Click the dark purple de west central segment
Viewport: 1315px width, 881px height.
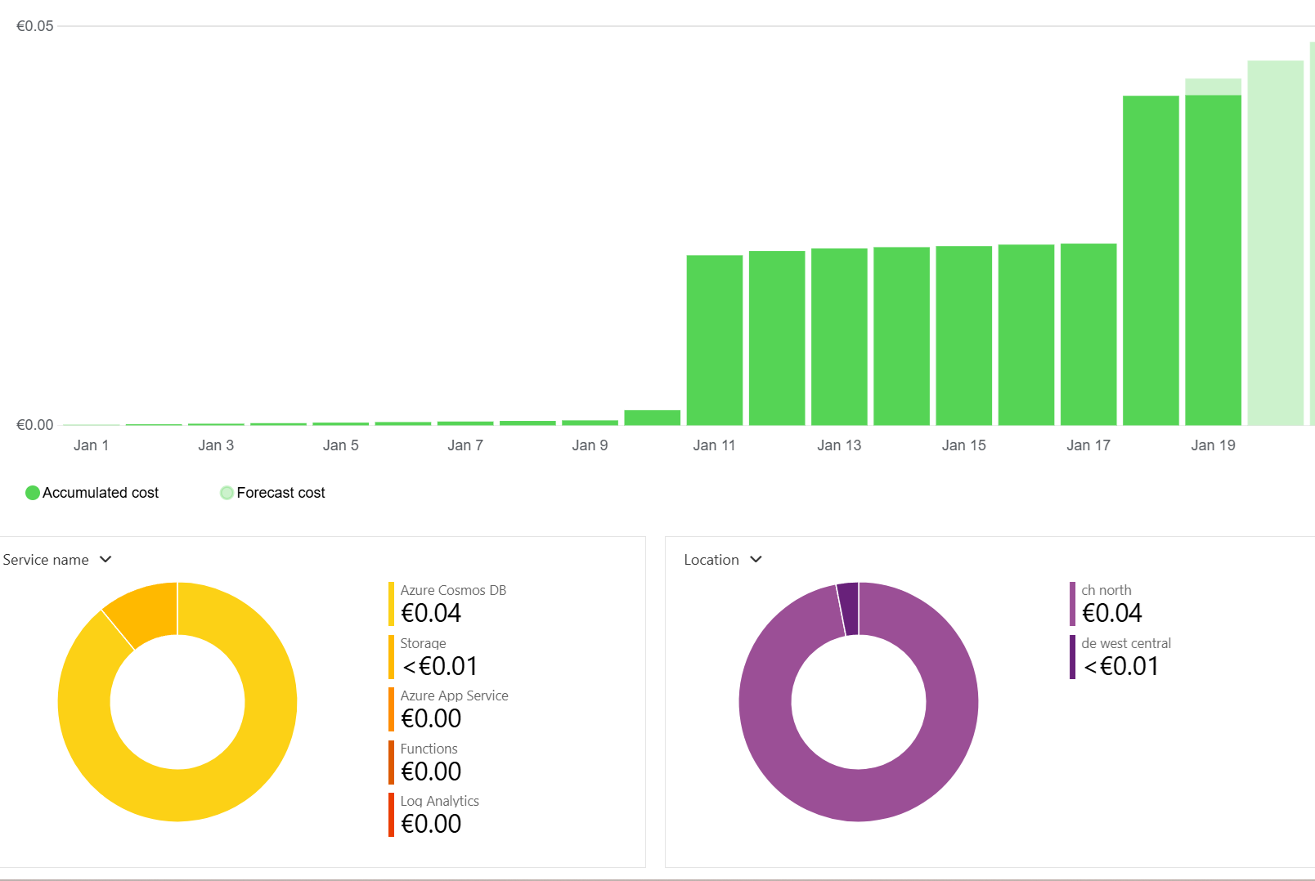click(x=848, y=609)
